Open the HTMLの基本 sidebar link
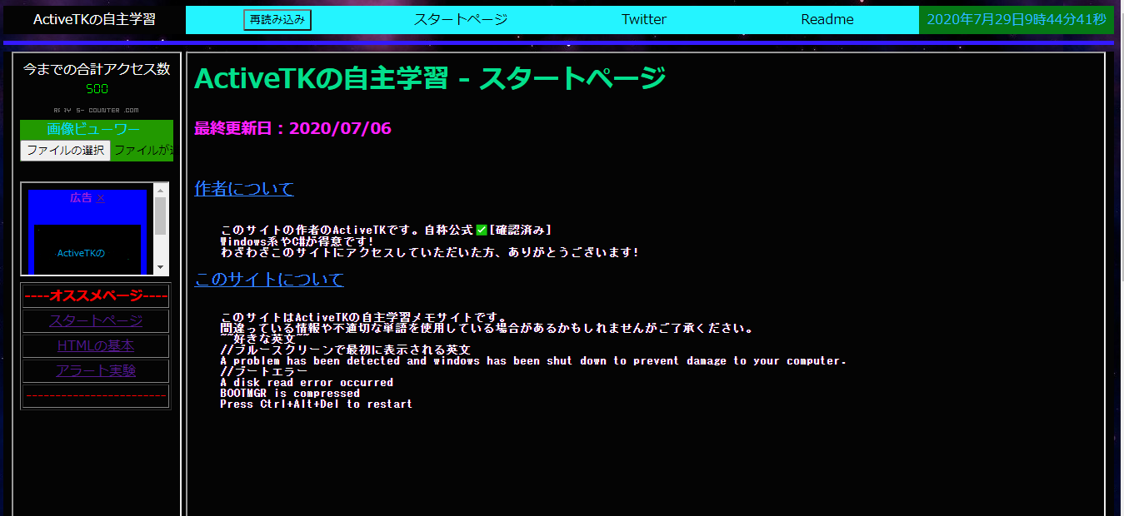The width and height of the screenshot is (1124, 516). coord(96,346)
